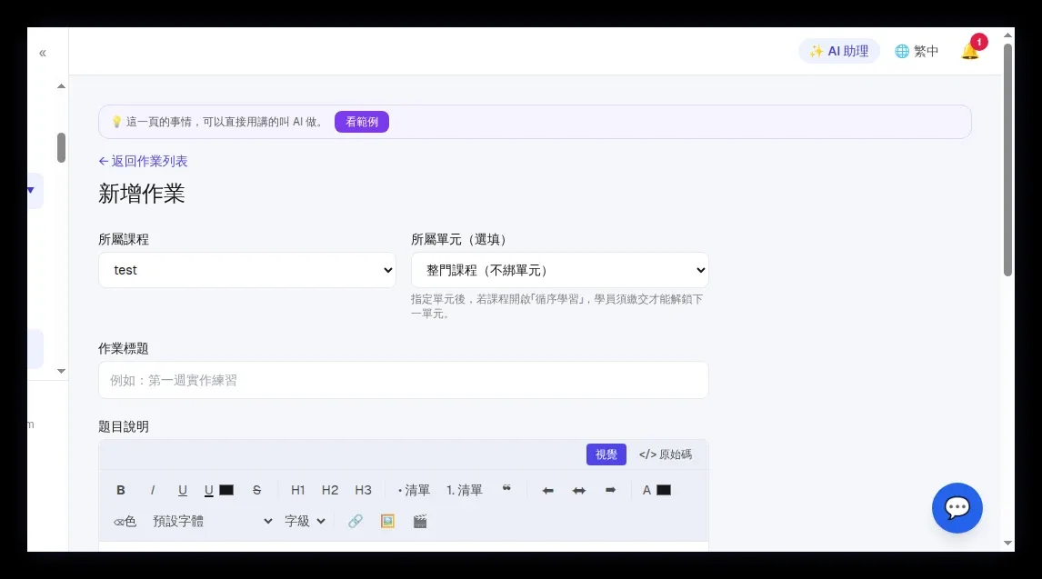
Task: Click the main page vertical scrollbar thumb
Action: click(x=1007, y=159)
